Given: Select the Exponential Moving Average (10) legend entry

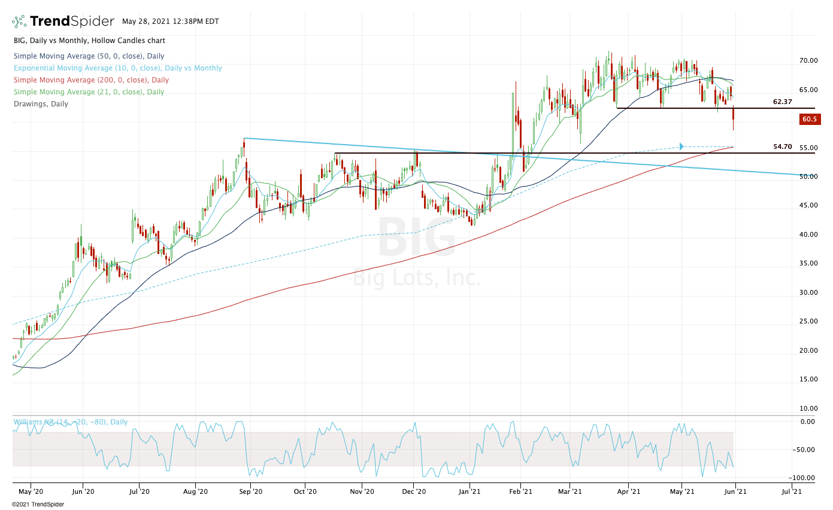Looking at the screenshot, I should pyautogui.click(x=117, y=68).
